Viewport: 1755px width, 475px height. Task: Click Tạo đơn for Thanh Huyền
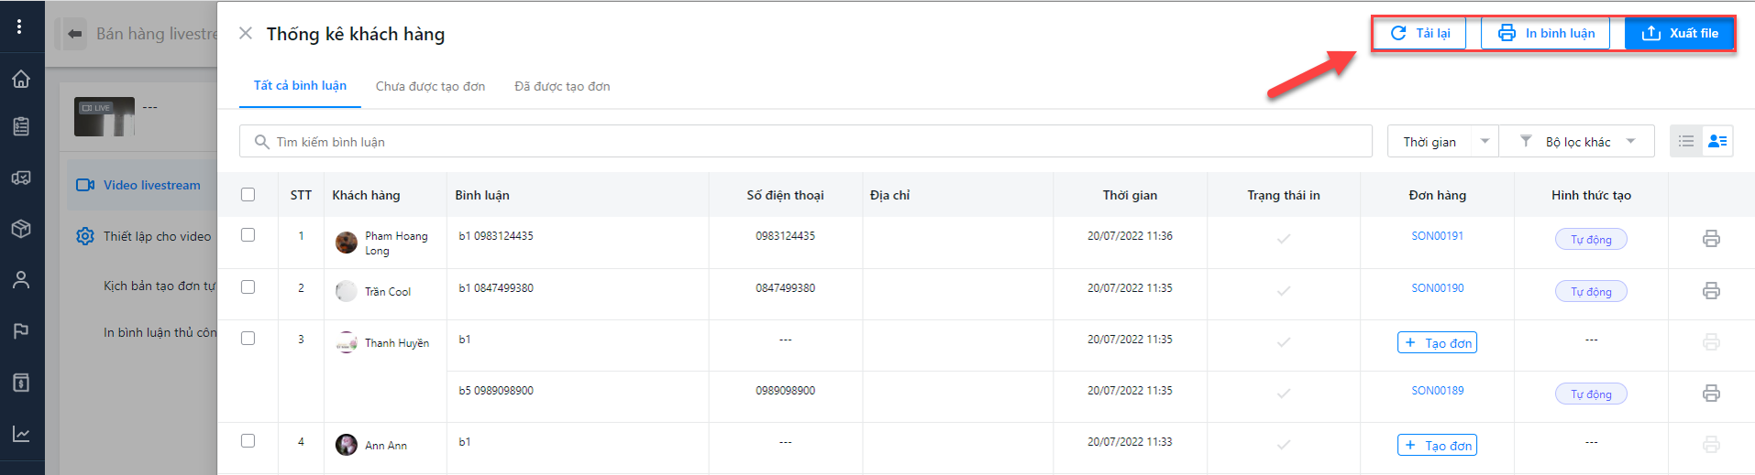point(1437,342)
